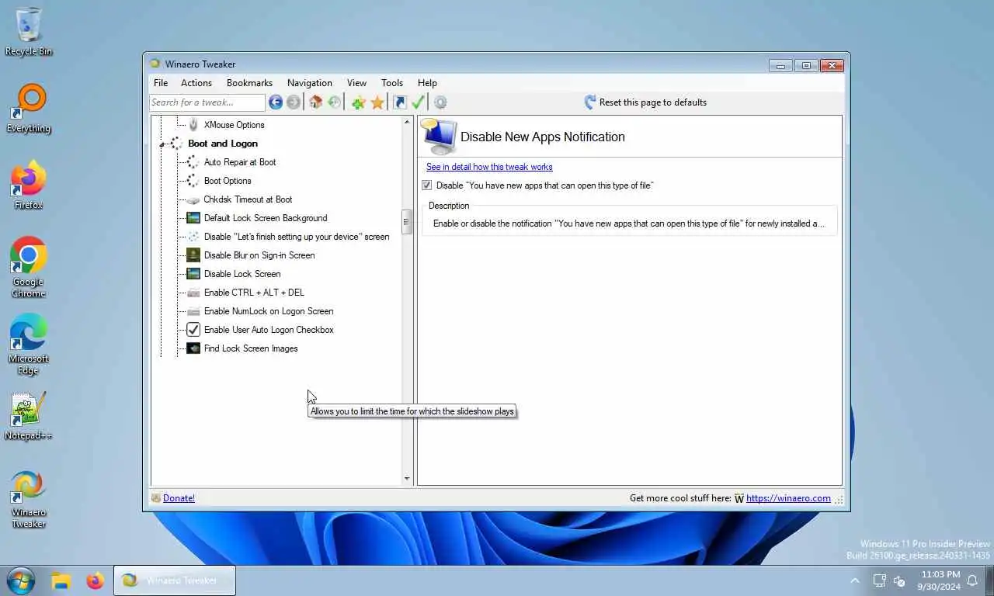
Task: Collapse the Boot and Logon tree category
Action: coord(163,144)
